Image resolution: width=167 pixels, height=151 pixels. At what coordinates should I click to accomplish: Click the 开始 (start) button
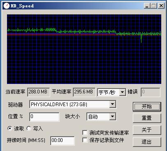147,107
